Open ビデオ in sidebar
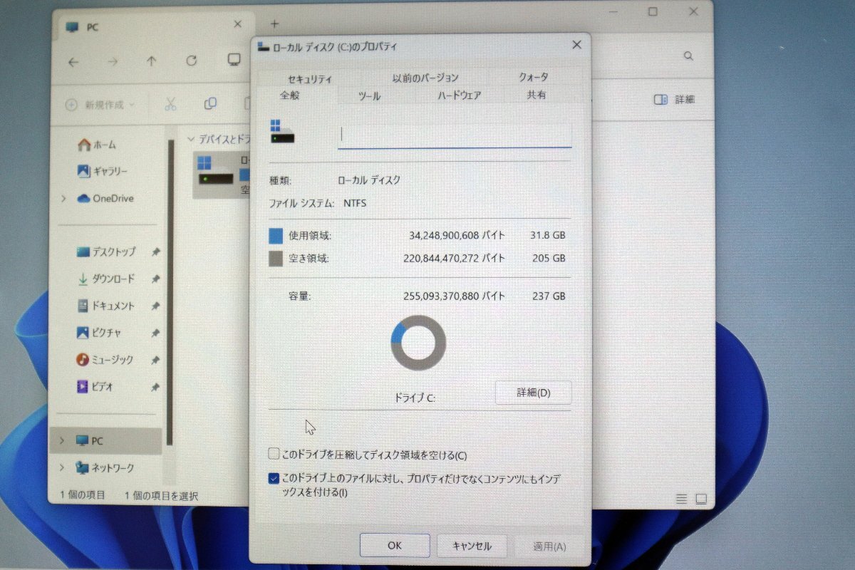 tap(95, 387)
